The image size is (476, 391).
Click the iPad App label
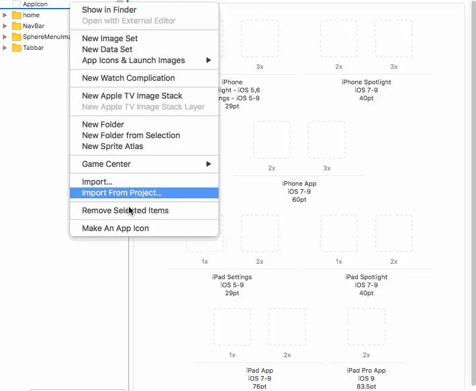[x=260, y=370]
